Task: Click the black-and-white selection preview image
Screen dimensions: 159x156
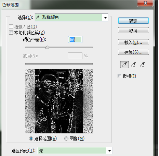Action: click(x=59, y=101)
